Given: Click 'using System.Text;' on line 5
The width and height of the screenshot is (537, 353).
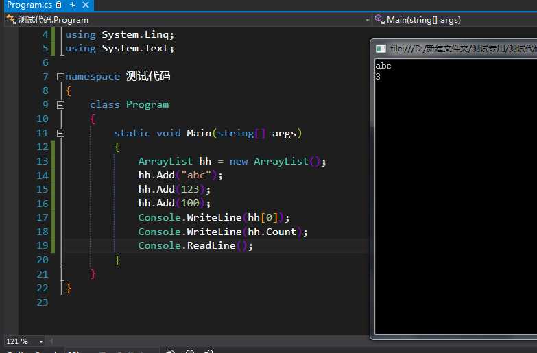Looking at the screenshot, I should pyautogui.click(x=119, y=48).
